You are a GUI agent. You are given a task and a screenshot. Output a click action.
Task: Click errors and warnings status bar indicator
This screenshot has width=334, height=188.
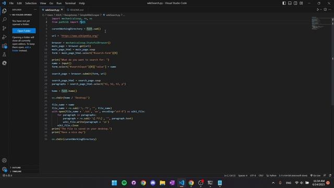click(7, 175)
